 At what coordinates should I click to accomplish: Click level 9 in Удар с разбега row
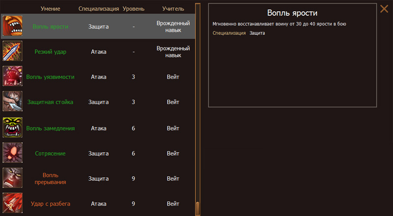[x=133, y=204]
